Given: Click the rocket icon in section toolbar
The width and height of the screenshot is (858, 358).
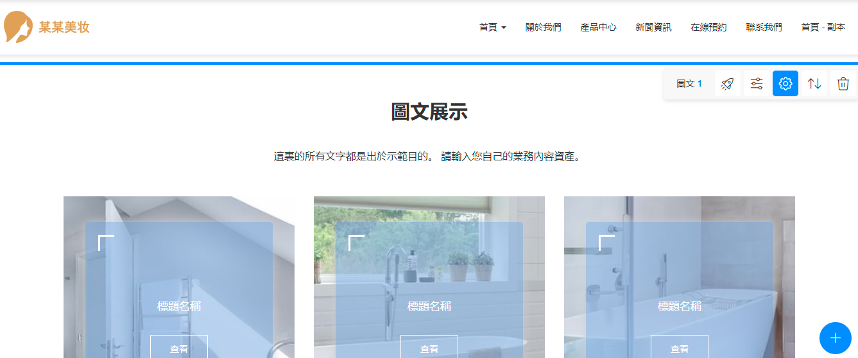Looking at the screenshot, I should (727, 83).
